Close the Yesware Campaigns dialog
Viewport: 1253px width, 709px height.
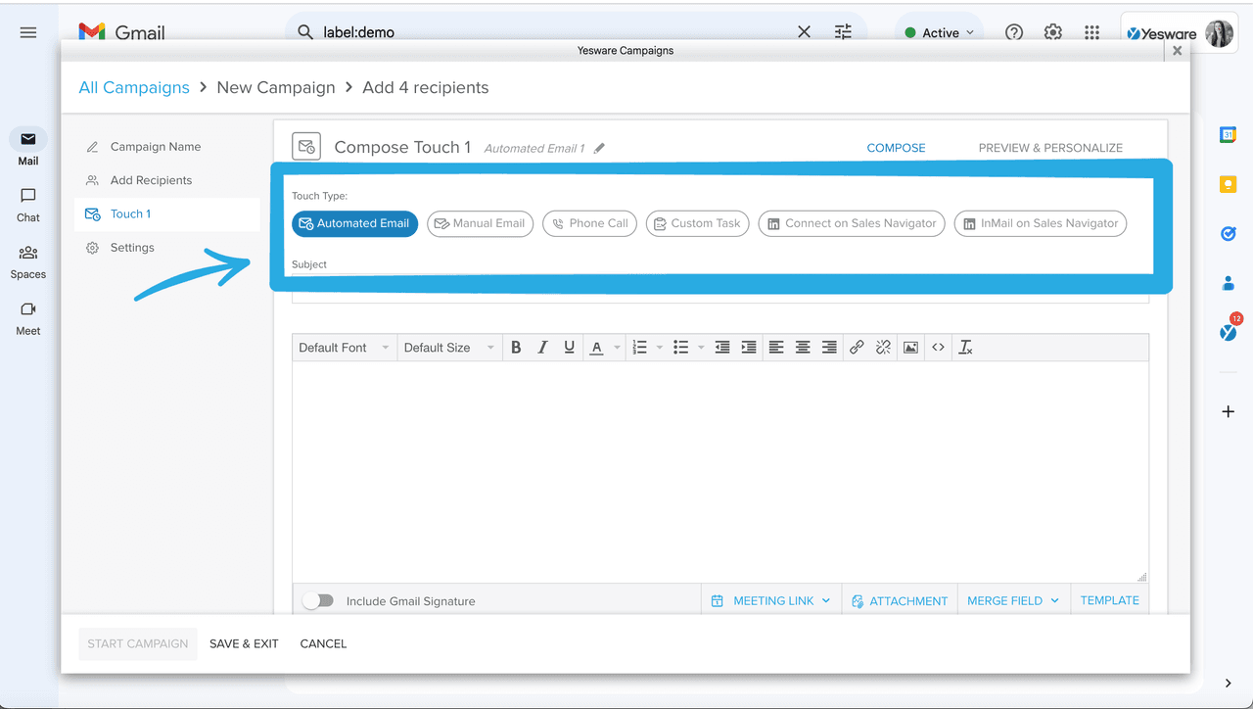click(x=1178, y=51)
